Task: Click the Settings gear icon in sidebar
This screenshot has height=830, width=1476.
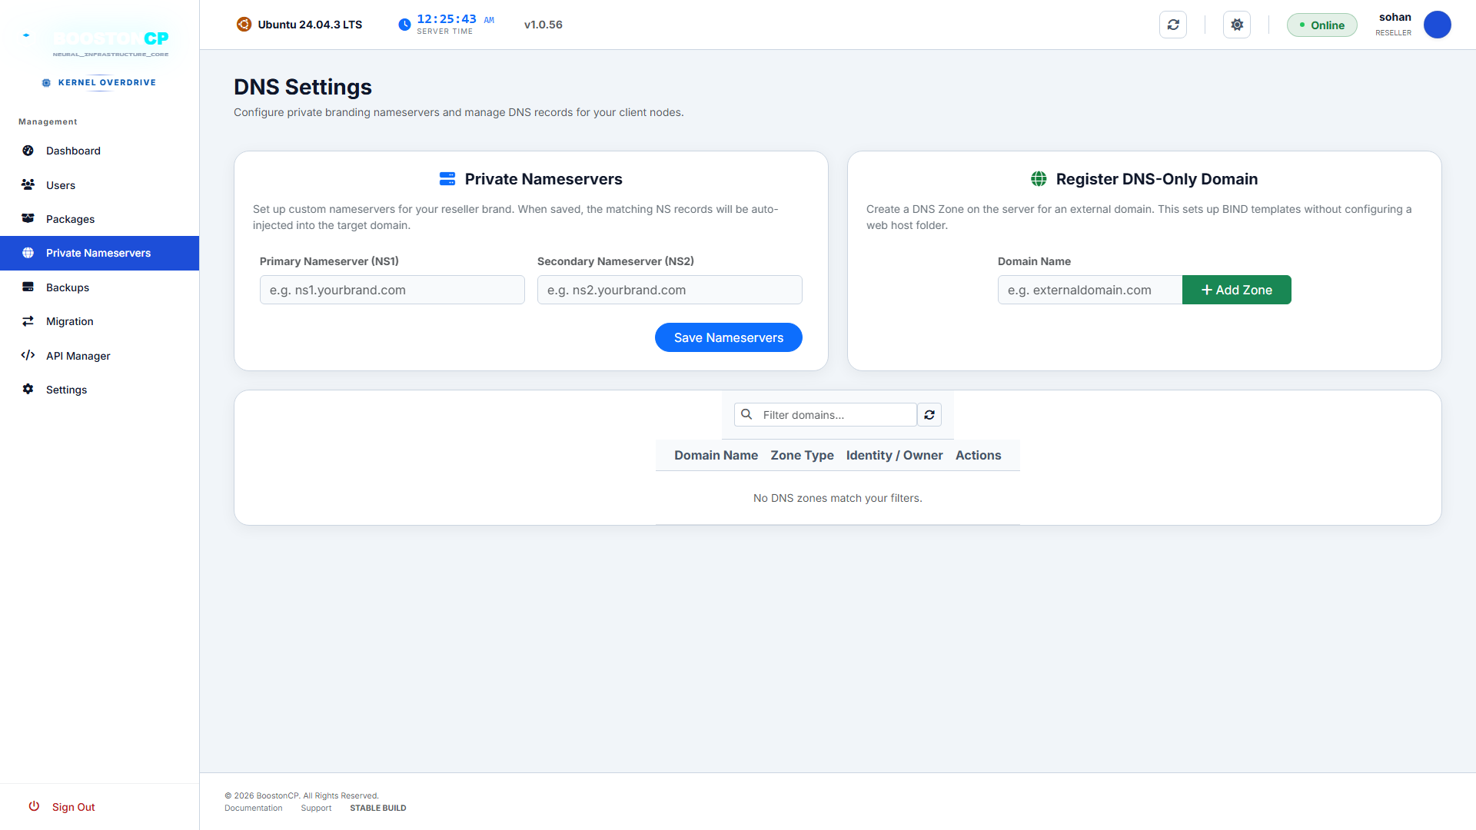Action: (x=28, y=389)
